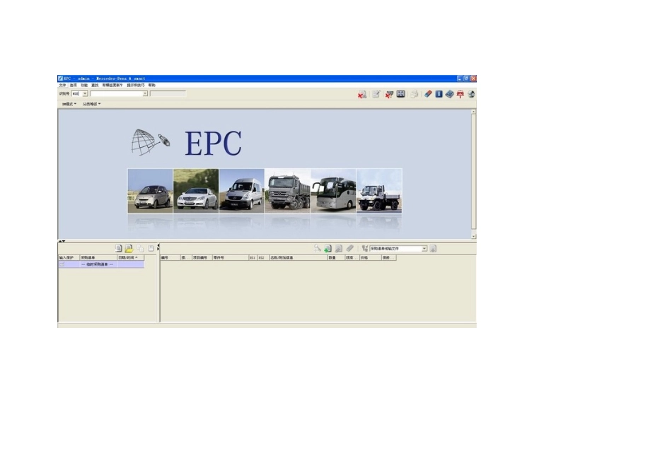Click the 输入保护 column header
Viewport: 672px width, 475px height.
click(69, 258)
